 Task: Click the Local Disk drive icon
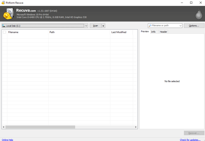coord(4,26)
